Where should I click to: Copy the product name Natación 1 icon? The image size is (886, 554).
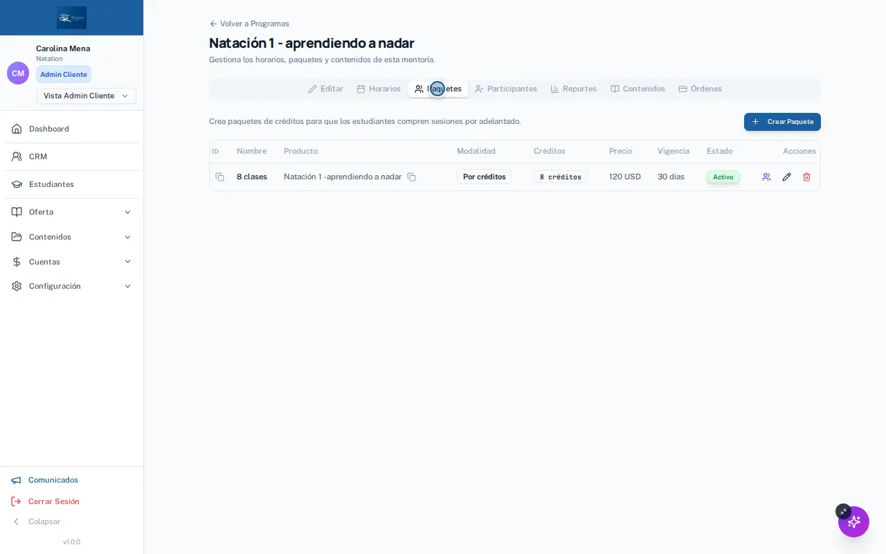click(x=411, y=177)
